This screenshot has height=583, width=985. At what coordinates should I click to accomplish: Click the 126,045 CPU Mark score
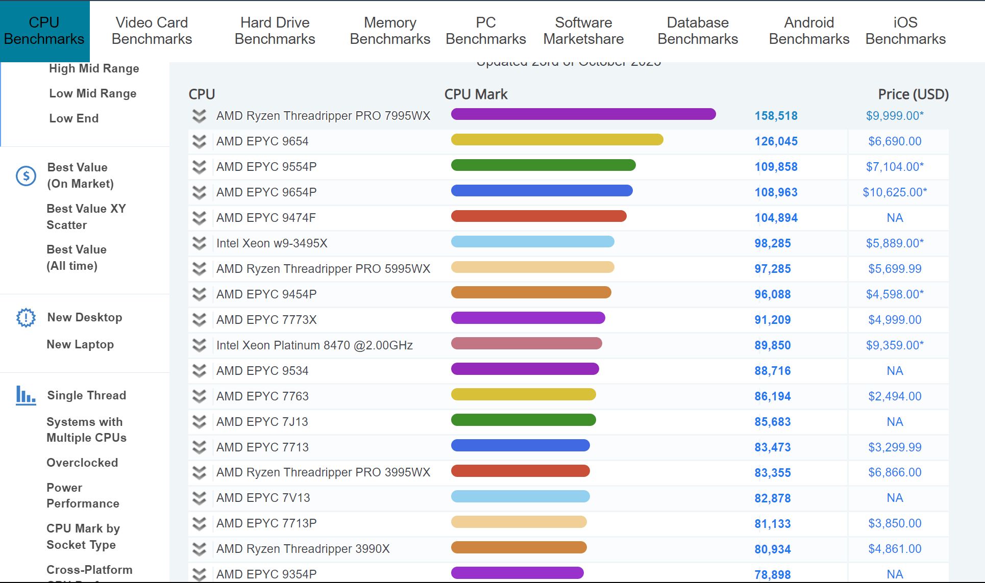pos(776,141)
